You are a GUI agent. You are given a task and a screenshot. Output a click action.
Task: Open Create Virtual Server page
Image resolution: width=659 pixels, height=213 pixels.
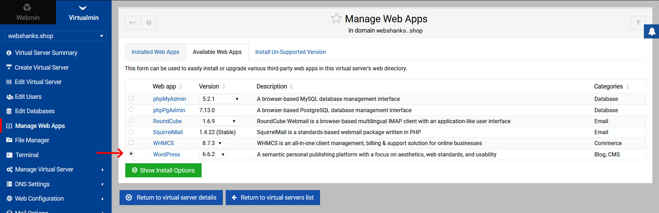point(42,68)
